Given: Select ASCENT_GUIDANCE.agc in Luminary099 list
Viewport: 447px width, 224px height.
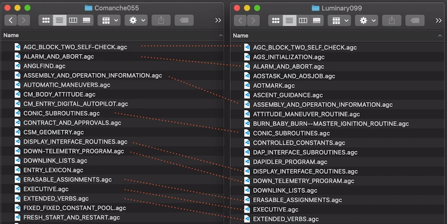Looking at the screenshot, I should point(288,95).
